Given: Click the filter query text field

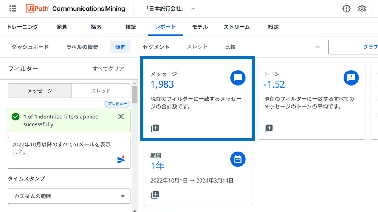Looking at the screenshot, I should pos(62,149).
